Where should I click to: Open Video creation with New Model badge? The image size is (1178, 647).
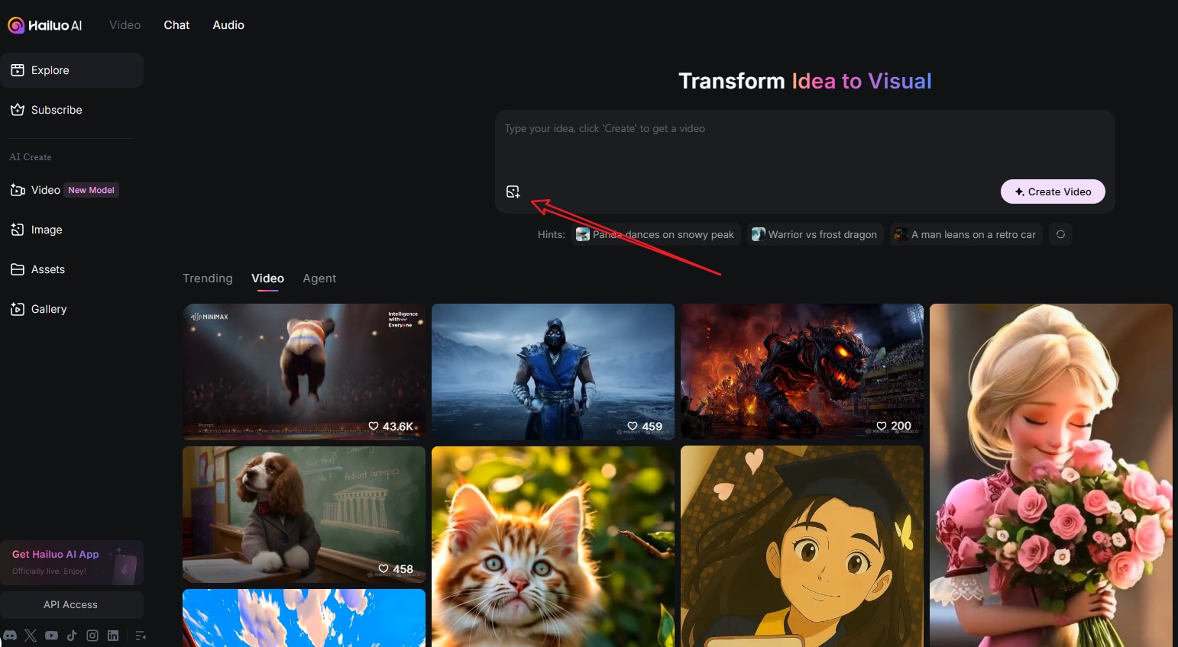coord(72,190)
